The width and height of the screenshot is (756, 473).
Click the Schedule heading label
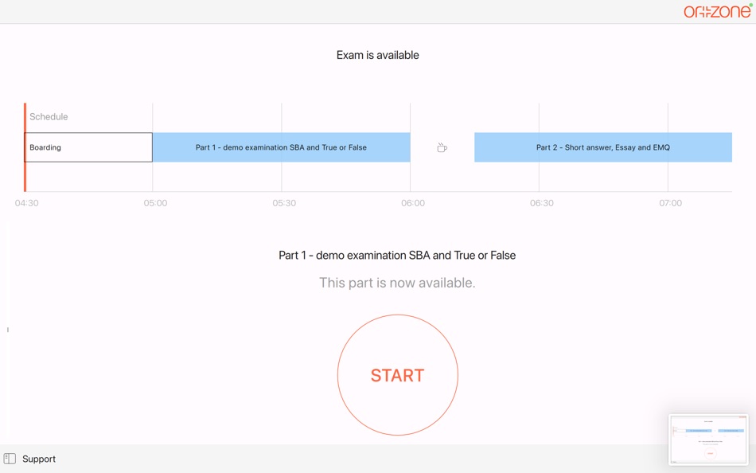[49, 117]
